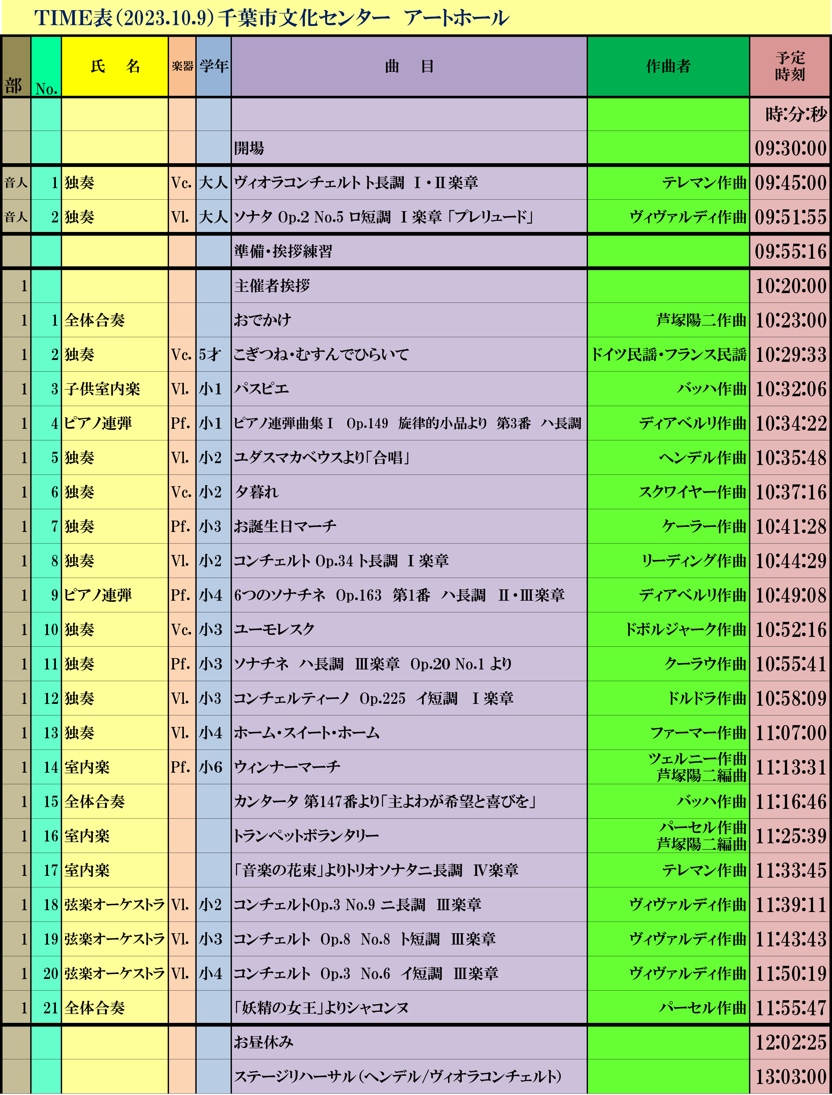The width and height of the screenshot is (832, 1095).
Task: Click the time cell '09:30:00'
Action: click(790, 148)
